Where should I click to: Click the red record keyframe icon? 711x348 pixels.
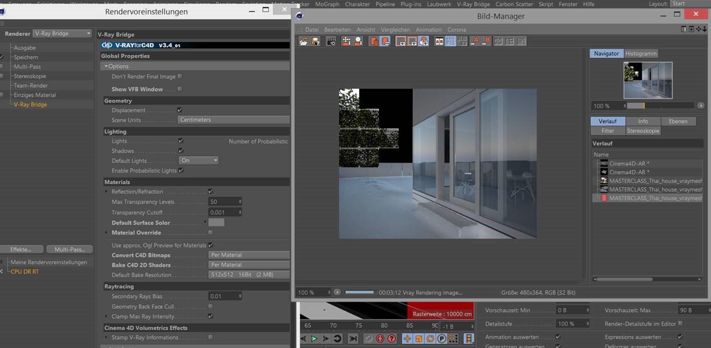[380, 339]
